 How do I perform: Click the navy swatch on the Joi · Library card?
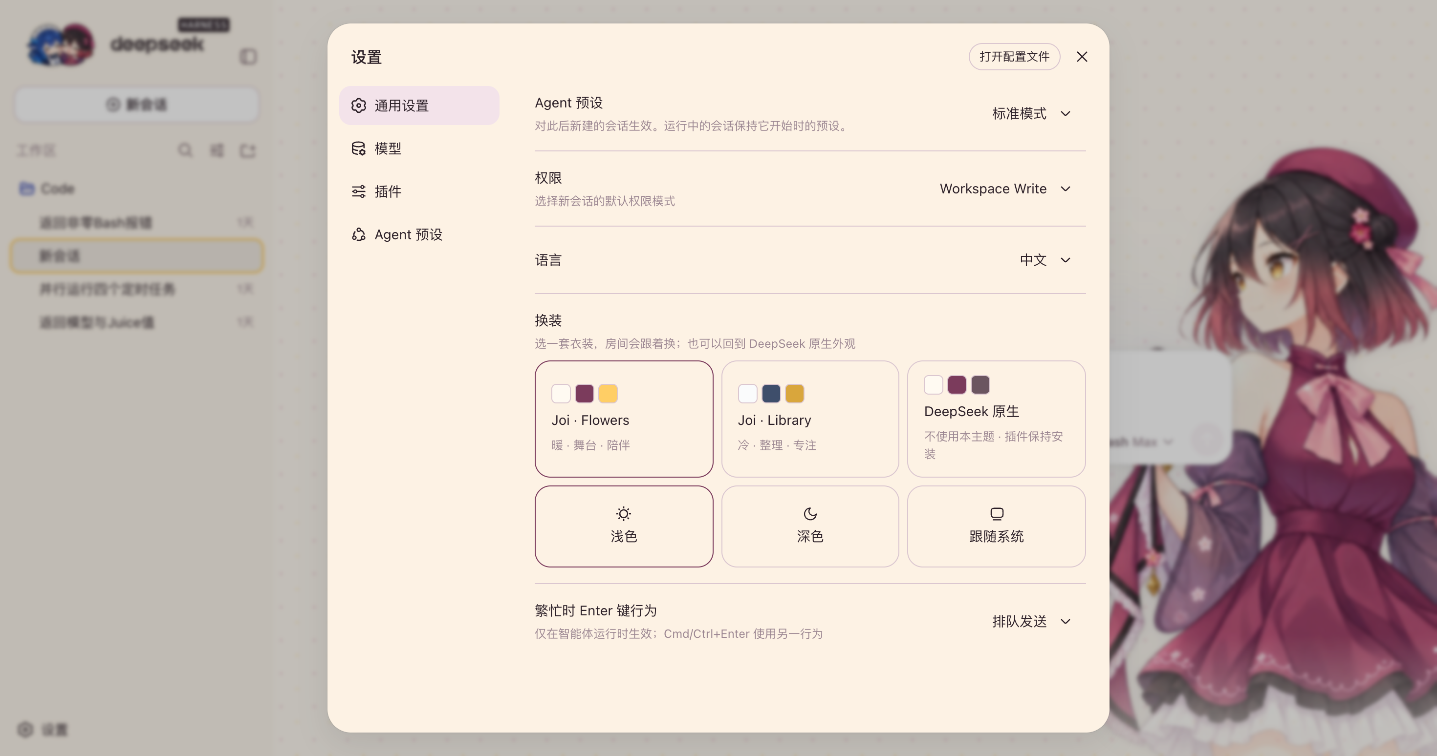(x=771, y=394)
